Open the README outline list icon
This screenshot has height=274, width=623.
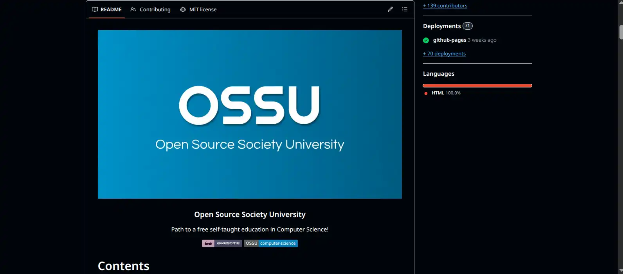pyautogui.click(x=405, y=9)
